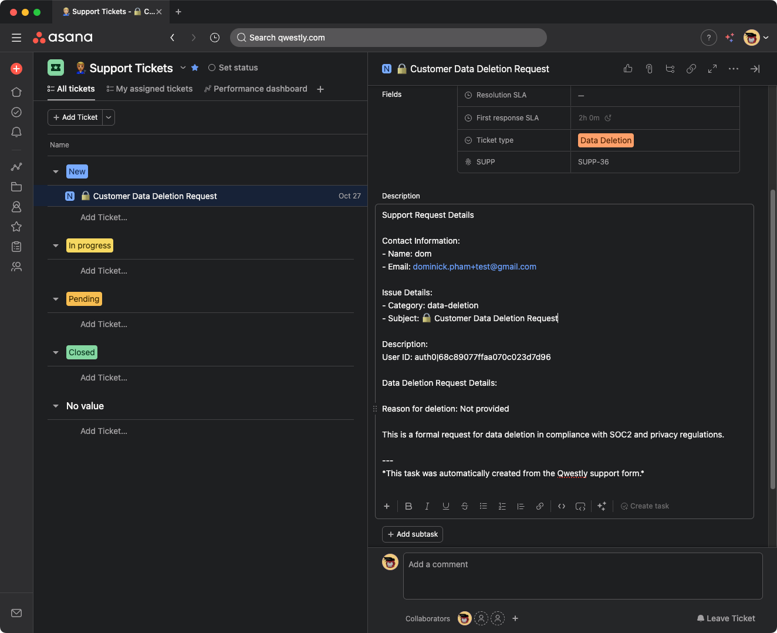
Task: Copy ticket link with chain icon
Action: click(x=691, y=69)
